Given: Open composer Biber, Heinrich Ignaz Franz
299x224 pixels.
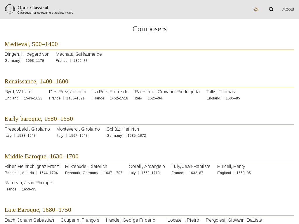Looking at the screenshot, I should coord(32,166).
